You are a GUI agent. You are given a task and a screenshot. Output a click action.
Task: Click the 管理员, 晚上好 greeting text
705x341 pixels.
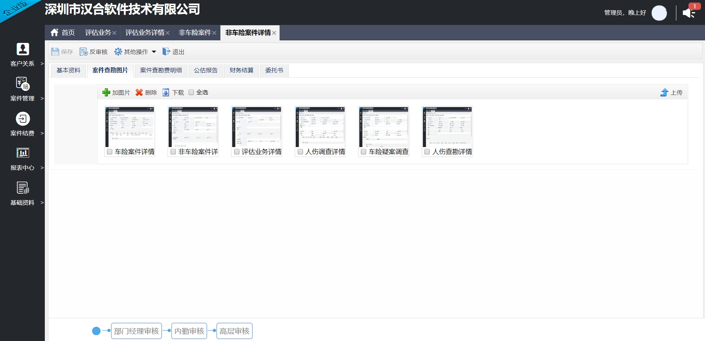pyautogui.click(x=625, y=13)
